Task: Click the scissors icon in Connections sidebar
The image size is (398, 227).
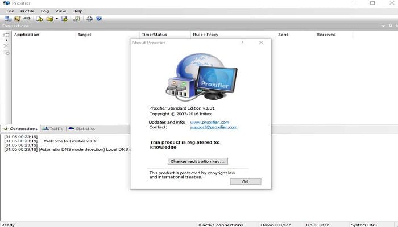Action: pyautogui.click(x=6, y=45)
